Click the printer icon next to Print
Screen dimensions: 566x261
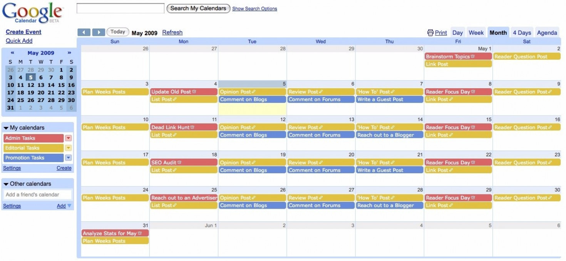(430, 33)
